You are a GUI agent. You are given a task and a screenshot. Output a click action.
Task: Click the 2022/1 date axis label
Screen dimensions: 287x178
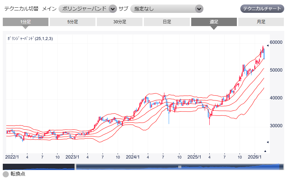(x=12, y=157)
